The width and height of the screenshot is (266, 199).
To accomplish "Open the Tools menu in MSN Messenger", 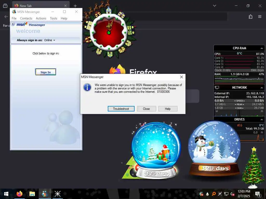I will (54, 18).
